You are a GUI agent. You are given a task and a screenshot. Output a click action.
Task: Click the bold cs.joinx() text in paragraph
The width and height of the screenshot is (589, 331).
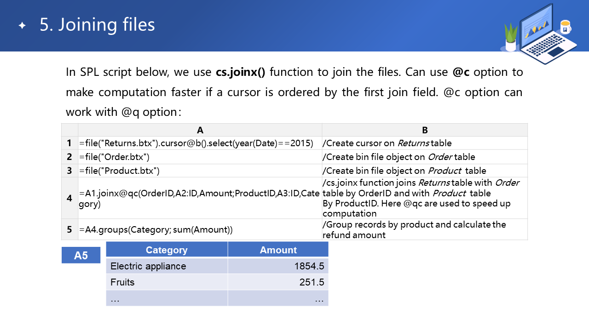[240, 72]
